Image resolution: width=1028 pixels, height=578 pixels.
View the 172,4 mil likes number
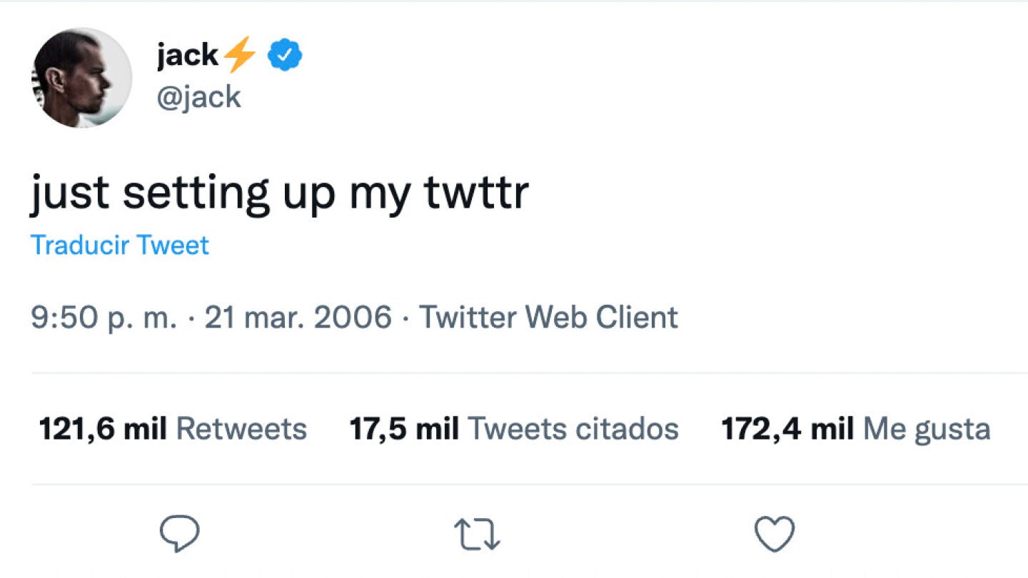[x=787, y=429]
